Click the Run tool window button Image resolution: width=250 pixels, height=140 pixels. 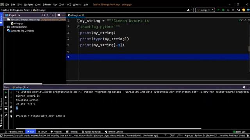(x=30, y=131)
